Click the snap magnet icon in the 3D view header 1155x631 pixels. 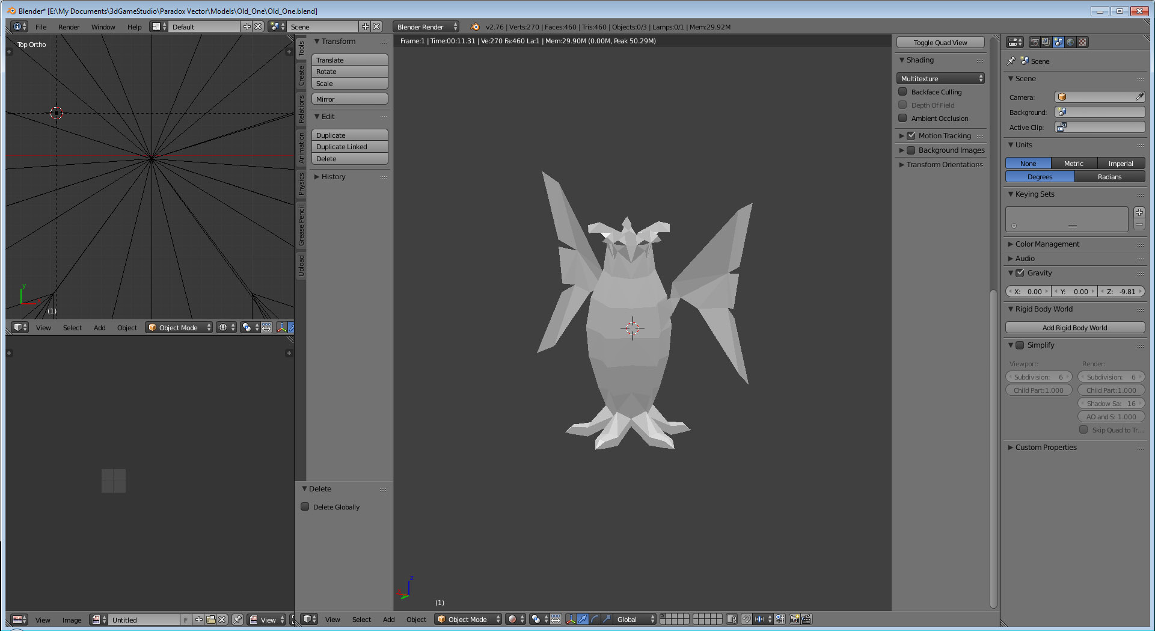pyautogui.click(x=746, y=619)
